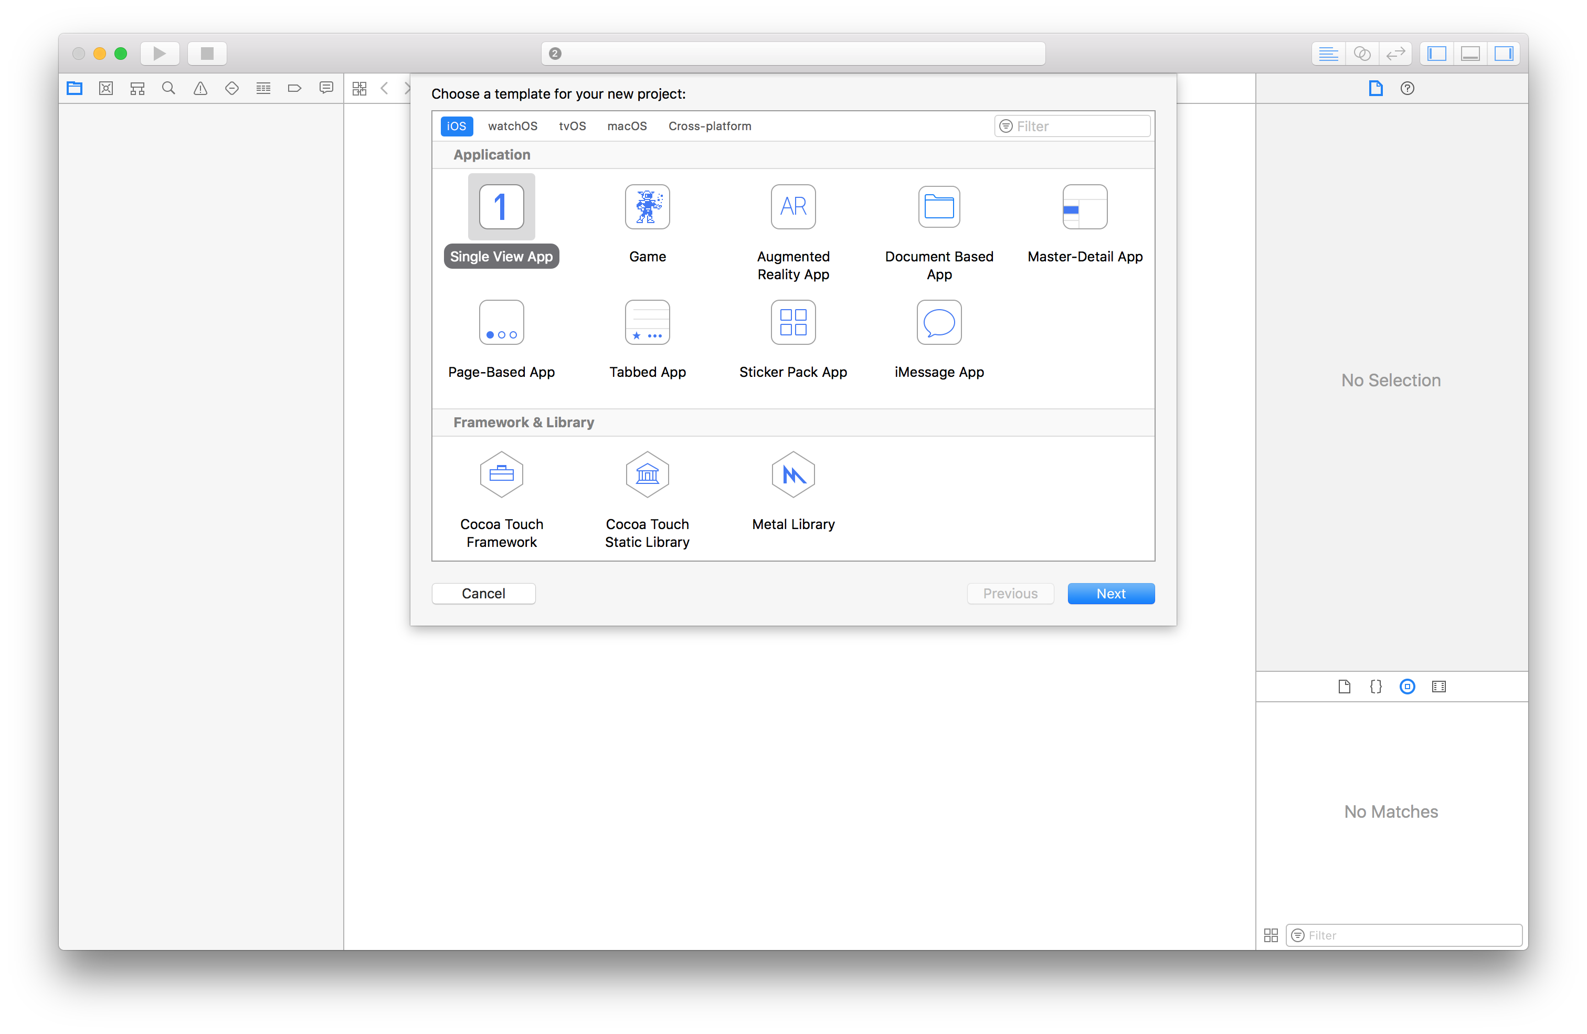Click the template Filter field
This screenshot has width=1587, height=1034.
[x=1072, y=126]
